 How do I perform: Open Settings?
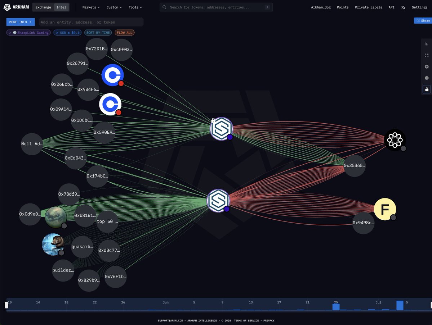419,7
